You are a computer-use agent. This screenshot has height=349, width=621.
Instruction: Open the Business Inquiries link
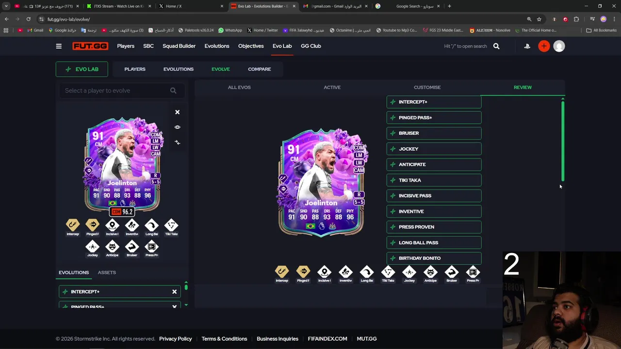pos(278,339)
